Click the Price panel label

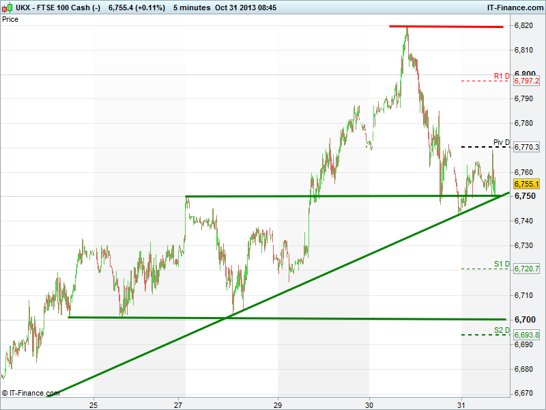point(10,20)
